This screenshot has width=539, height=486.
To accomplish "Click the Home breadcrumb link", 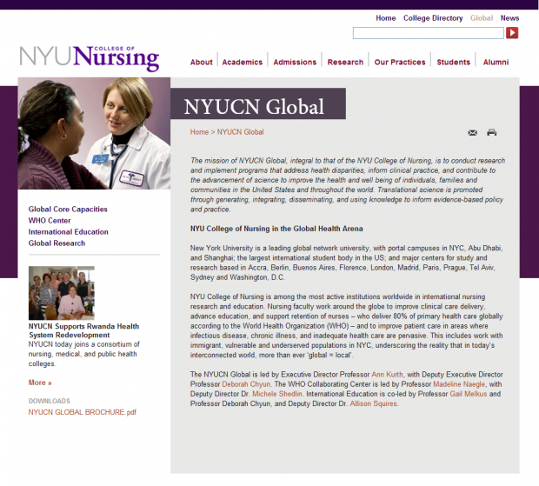I will pyautogui.click(x=199, y=132).
